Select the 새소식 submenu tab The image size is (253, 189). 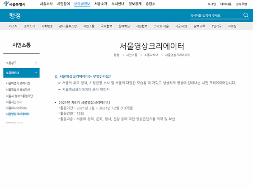click(13, 26)
